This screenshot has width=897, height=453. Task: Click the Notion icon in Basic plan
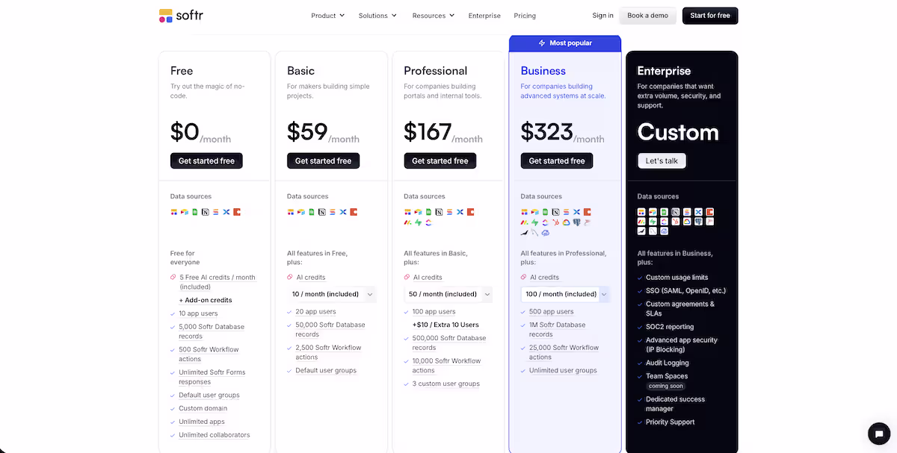[322, 212]
